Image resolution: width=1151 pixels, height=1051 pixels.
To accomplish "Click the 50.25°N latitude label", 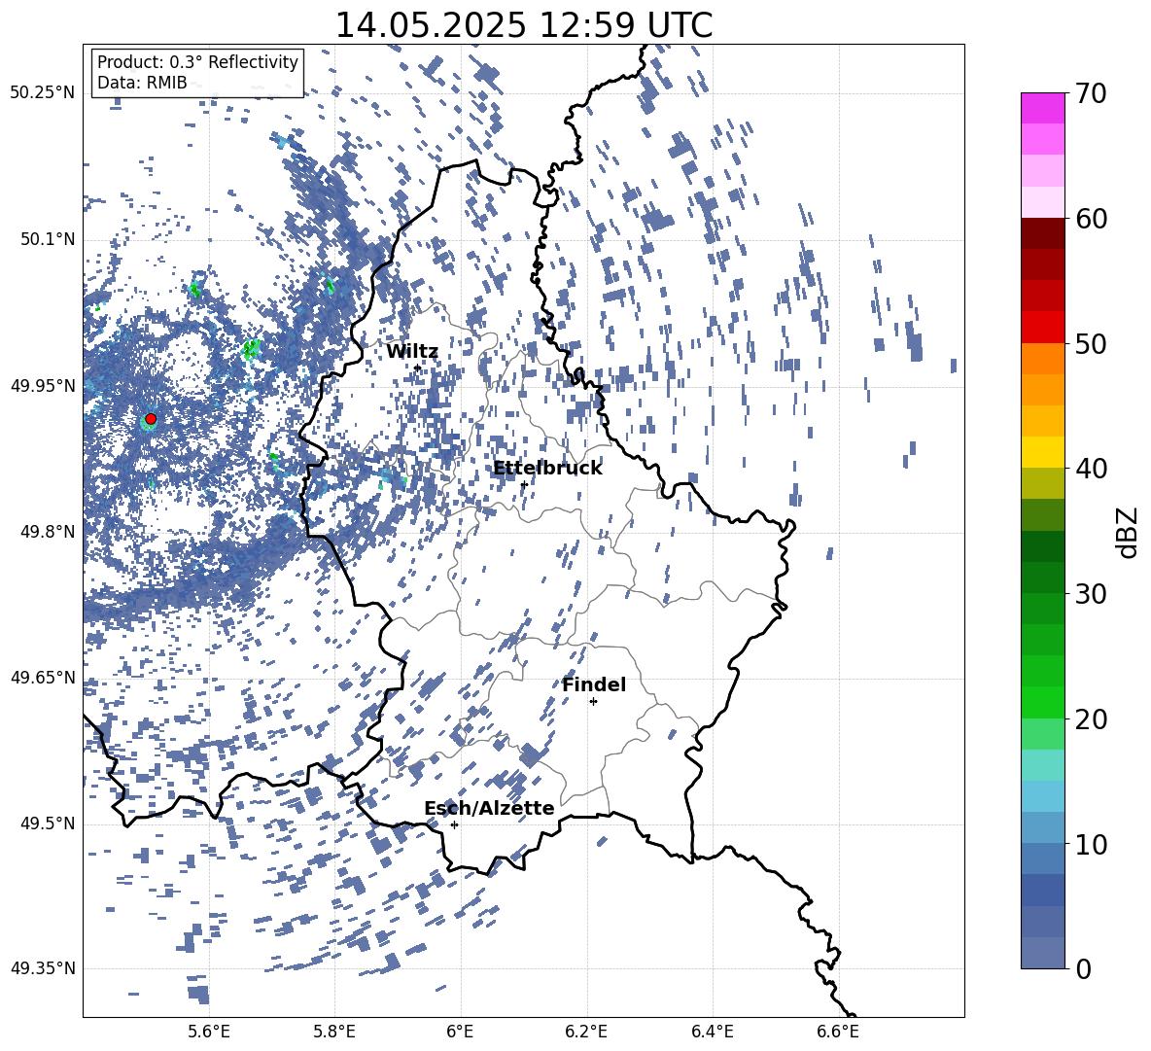I will tap(43, 93).
